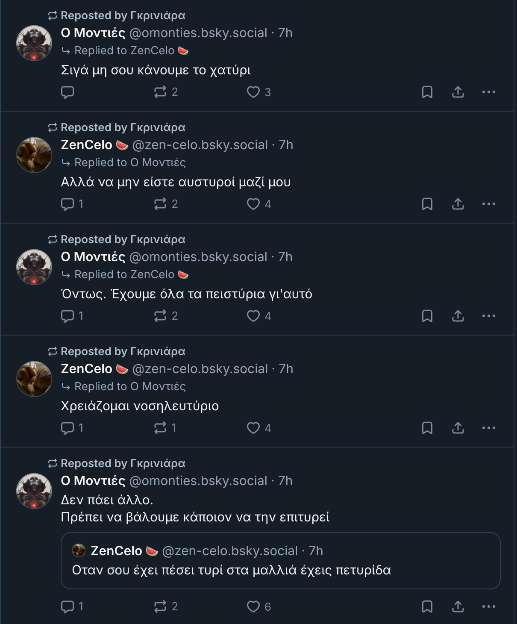The width and height of the screenshot is (517, 624).
Task: Expand more options on the "Δεν πάει άλλο" post
Action: [488, 606]
